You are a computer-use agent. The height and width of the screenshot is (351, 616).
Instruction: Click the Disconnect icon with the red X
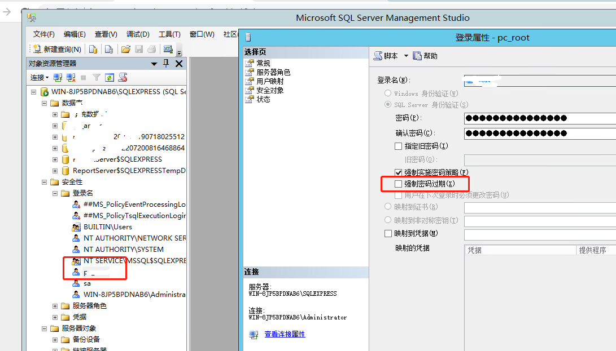(71, 78)
